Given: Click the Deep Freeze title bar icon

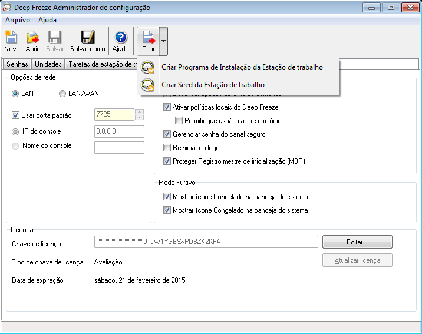Looking at the screenshot, I should pos(6,8).
